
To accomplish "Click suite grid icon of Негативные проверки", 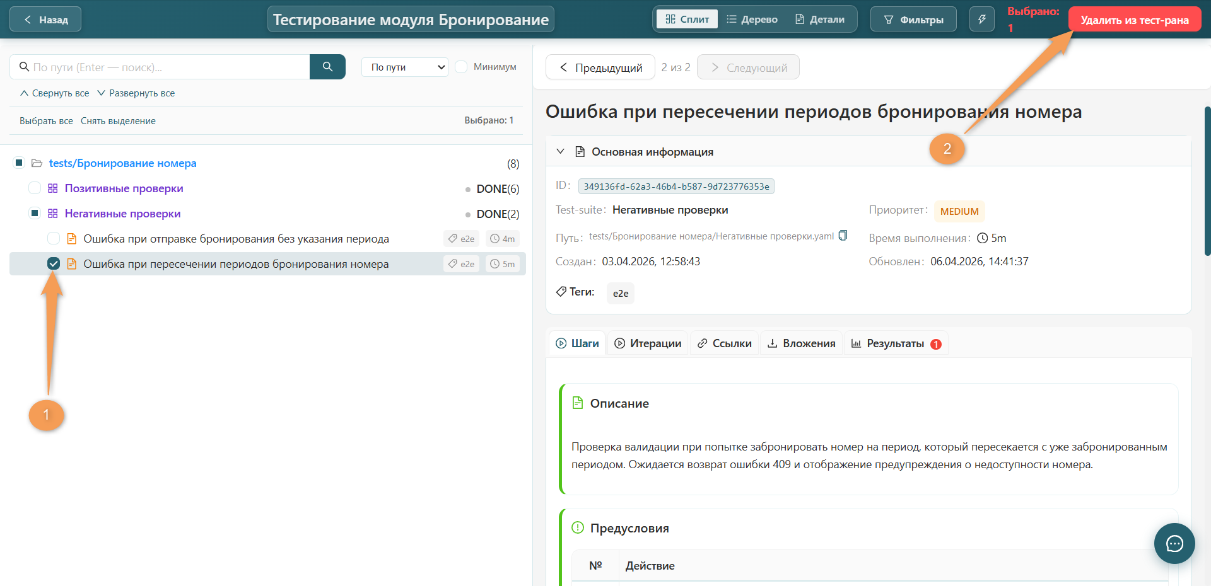I will (x=53, y=214).
